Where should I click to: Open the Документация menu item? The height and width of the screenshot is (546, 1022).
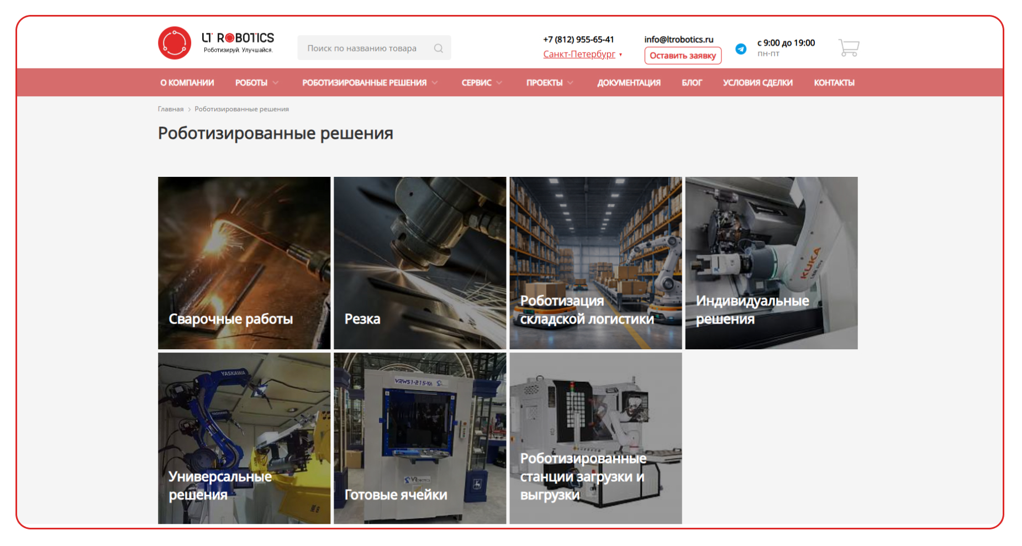[629, 83]
